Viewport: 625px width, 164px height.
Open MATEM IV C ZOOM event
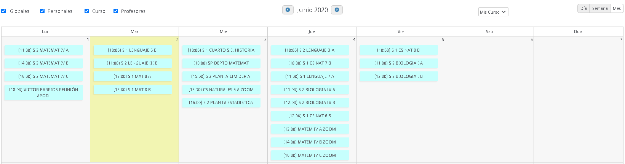(310, 155)
